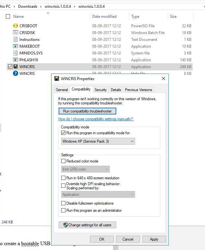205x250 pixels.
Task: Select the Compatibility tab
Action: [81, 89]
